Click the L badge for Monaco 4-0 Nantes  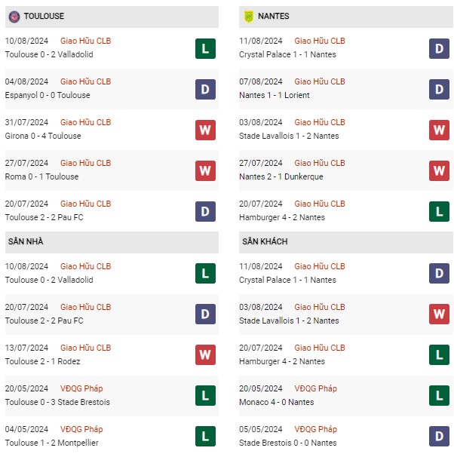pos(439,395)
